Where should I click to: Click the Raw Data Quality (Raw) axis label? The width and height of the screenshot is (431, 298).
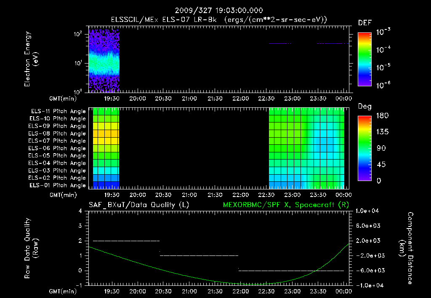(31, 248)
